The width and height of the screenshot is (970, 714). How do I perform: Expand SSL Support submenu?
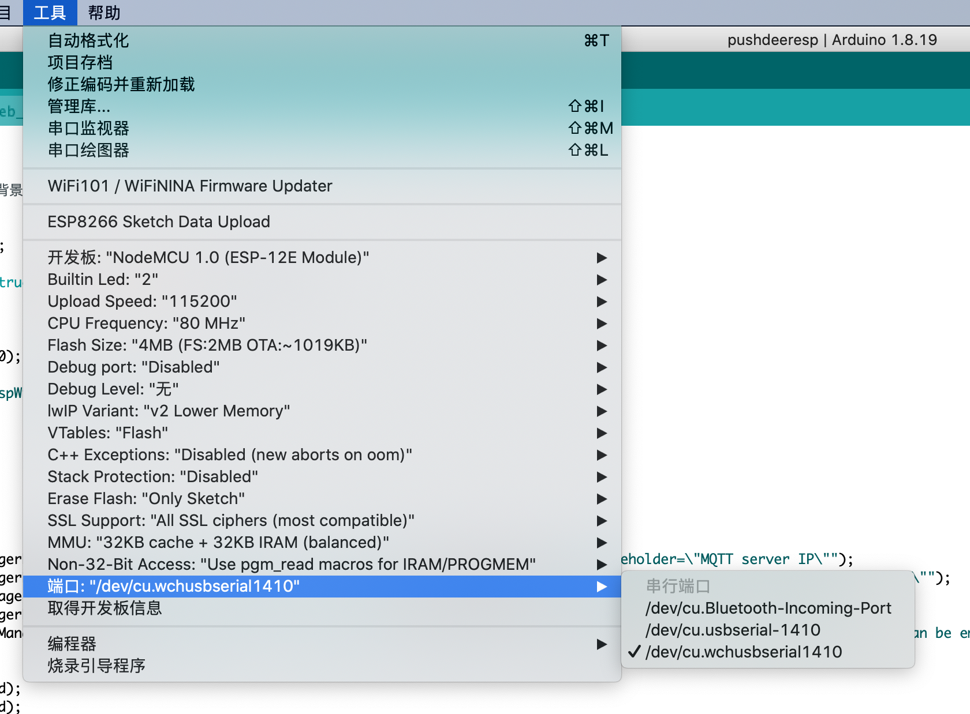point(322,520)
